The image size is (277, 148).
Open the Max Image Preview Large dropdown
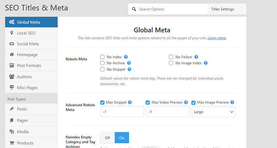pyautogui.click(x=213, y=112)
